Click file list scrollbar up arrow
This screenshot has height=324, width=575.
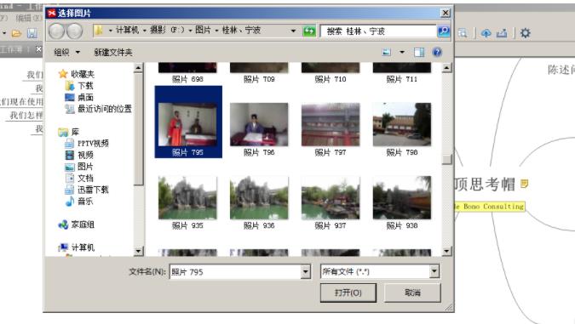446,68
